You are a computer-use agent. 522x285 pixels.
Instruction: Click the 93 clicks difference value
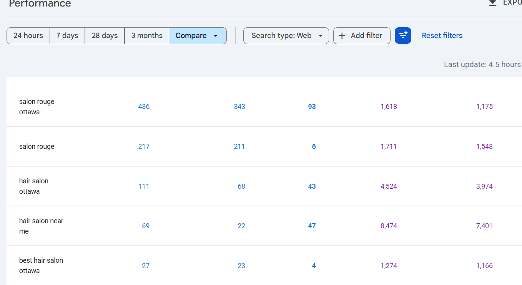[312, 107]
